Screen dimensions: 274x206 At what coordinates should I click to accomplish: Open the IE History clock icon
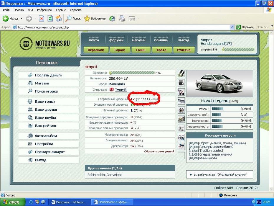(x=112, y=18)
